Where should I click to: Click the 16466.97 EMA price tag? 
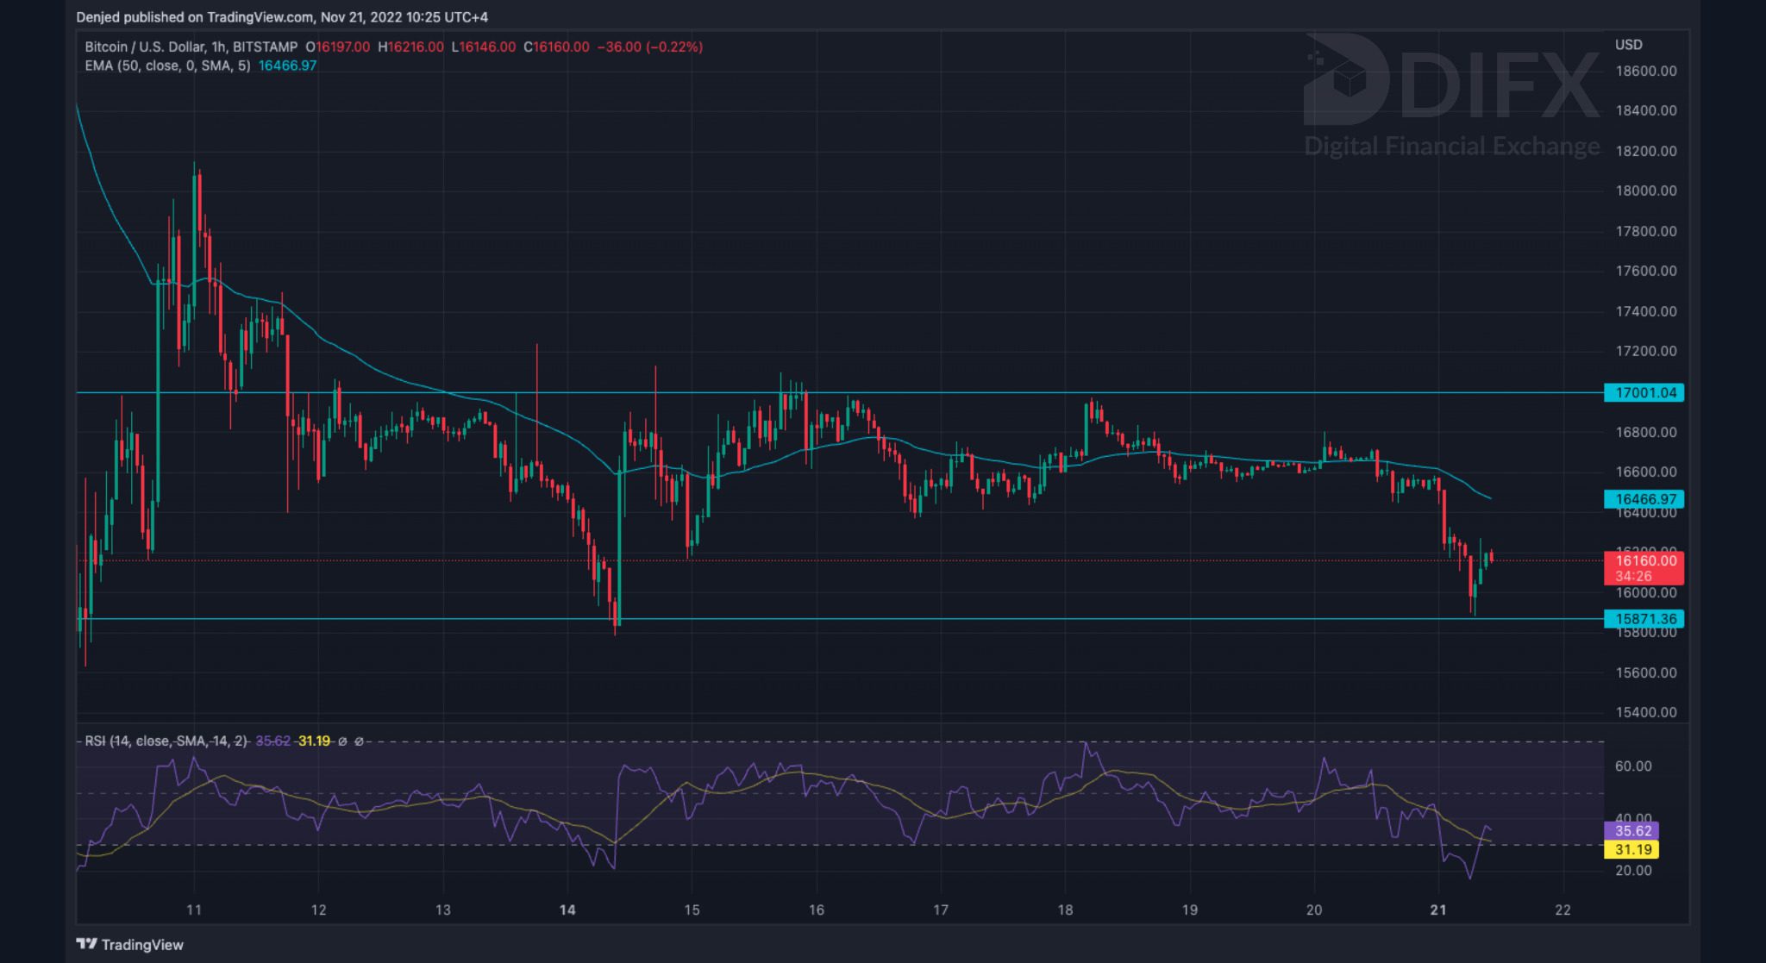point(1644,499)
